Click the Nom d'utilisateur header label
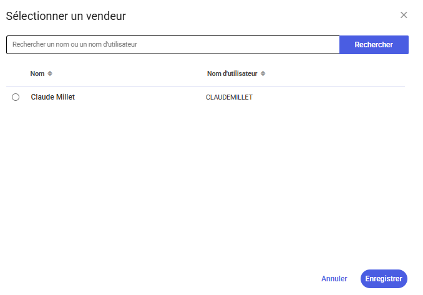This screenshot has width=423, height=295. 231,73
